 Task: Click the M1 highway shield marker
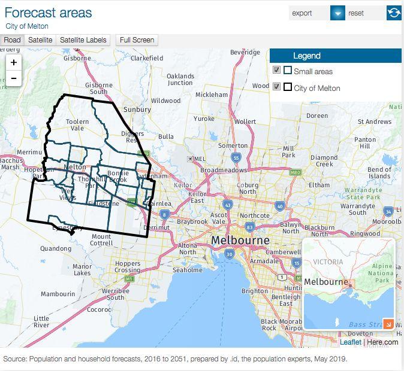click(128, 278)
